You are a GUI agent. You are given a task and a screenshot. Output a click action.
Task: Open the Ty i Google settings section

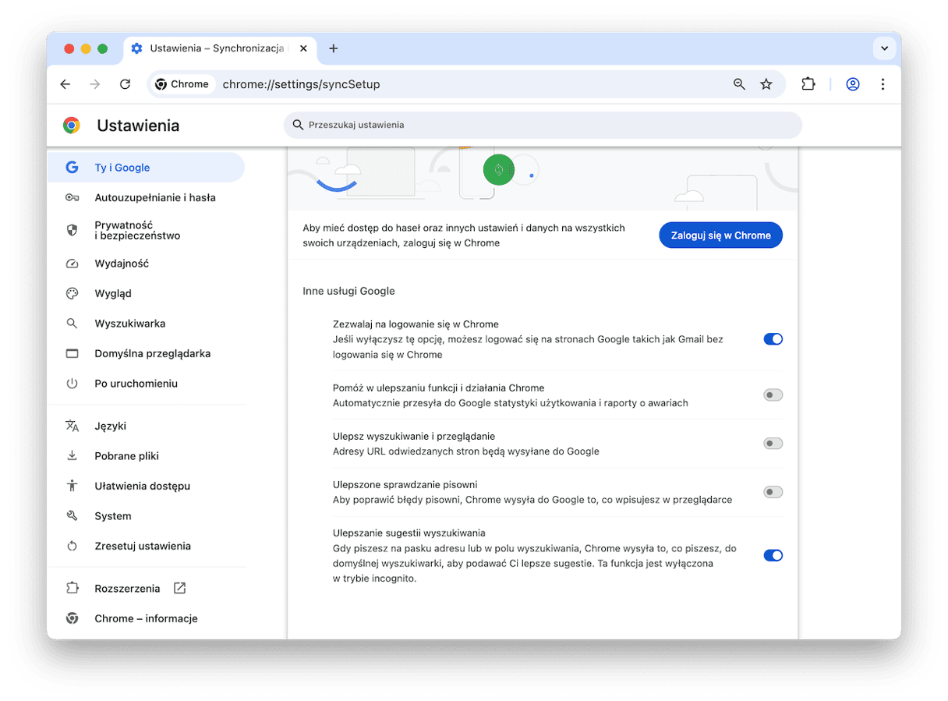(x=146, y=168)
